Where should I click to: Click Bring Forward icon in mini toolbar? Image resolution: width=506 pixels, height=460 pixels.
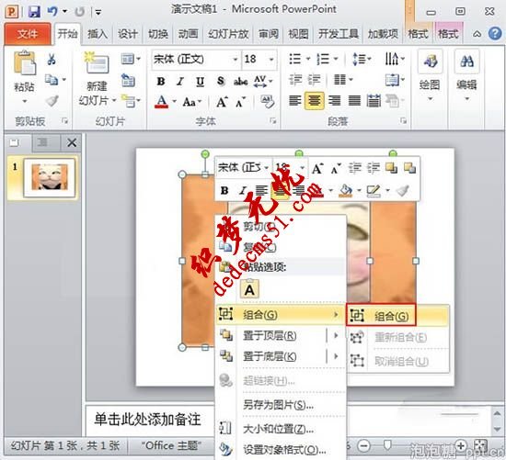point(391,168)
